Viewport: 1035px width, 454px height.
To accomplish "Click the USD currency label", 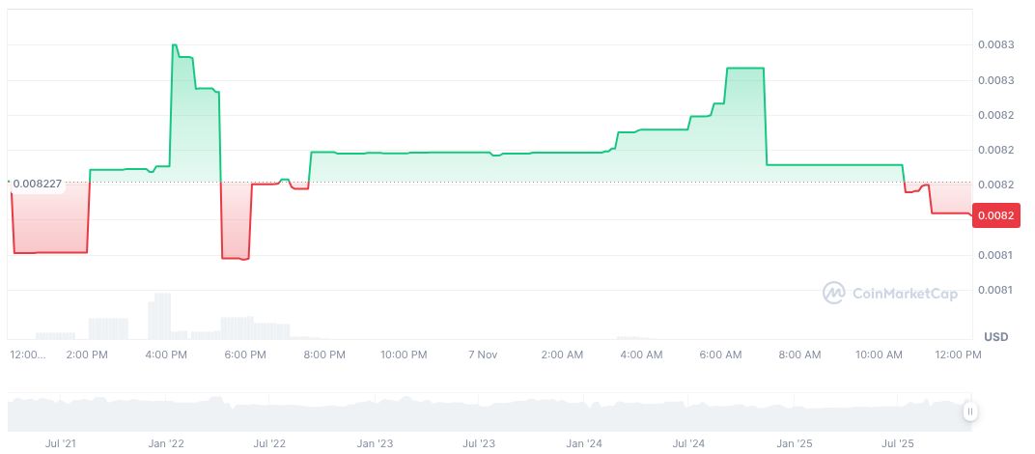I will tap(995, 336).
